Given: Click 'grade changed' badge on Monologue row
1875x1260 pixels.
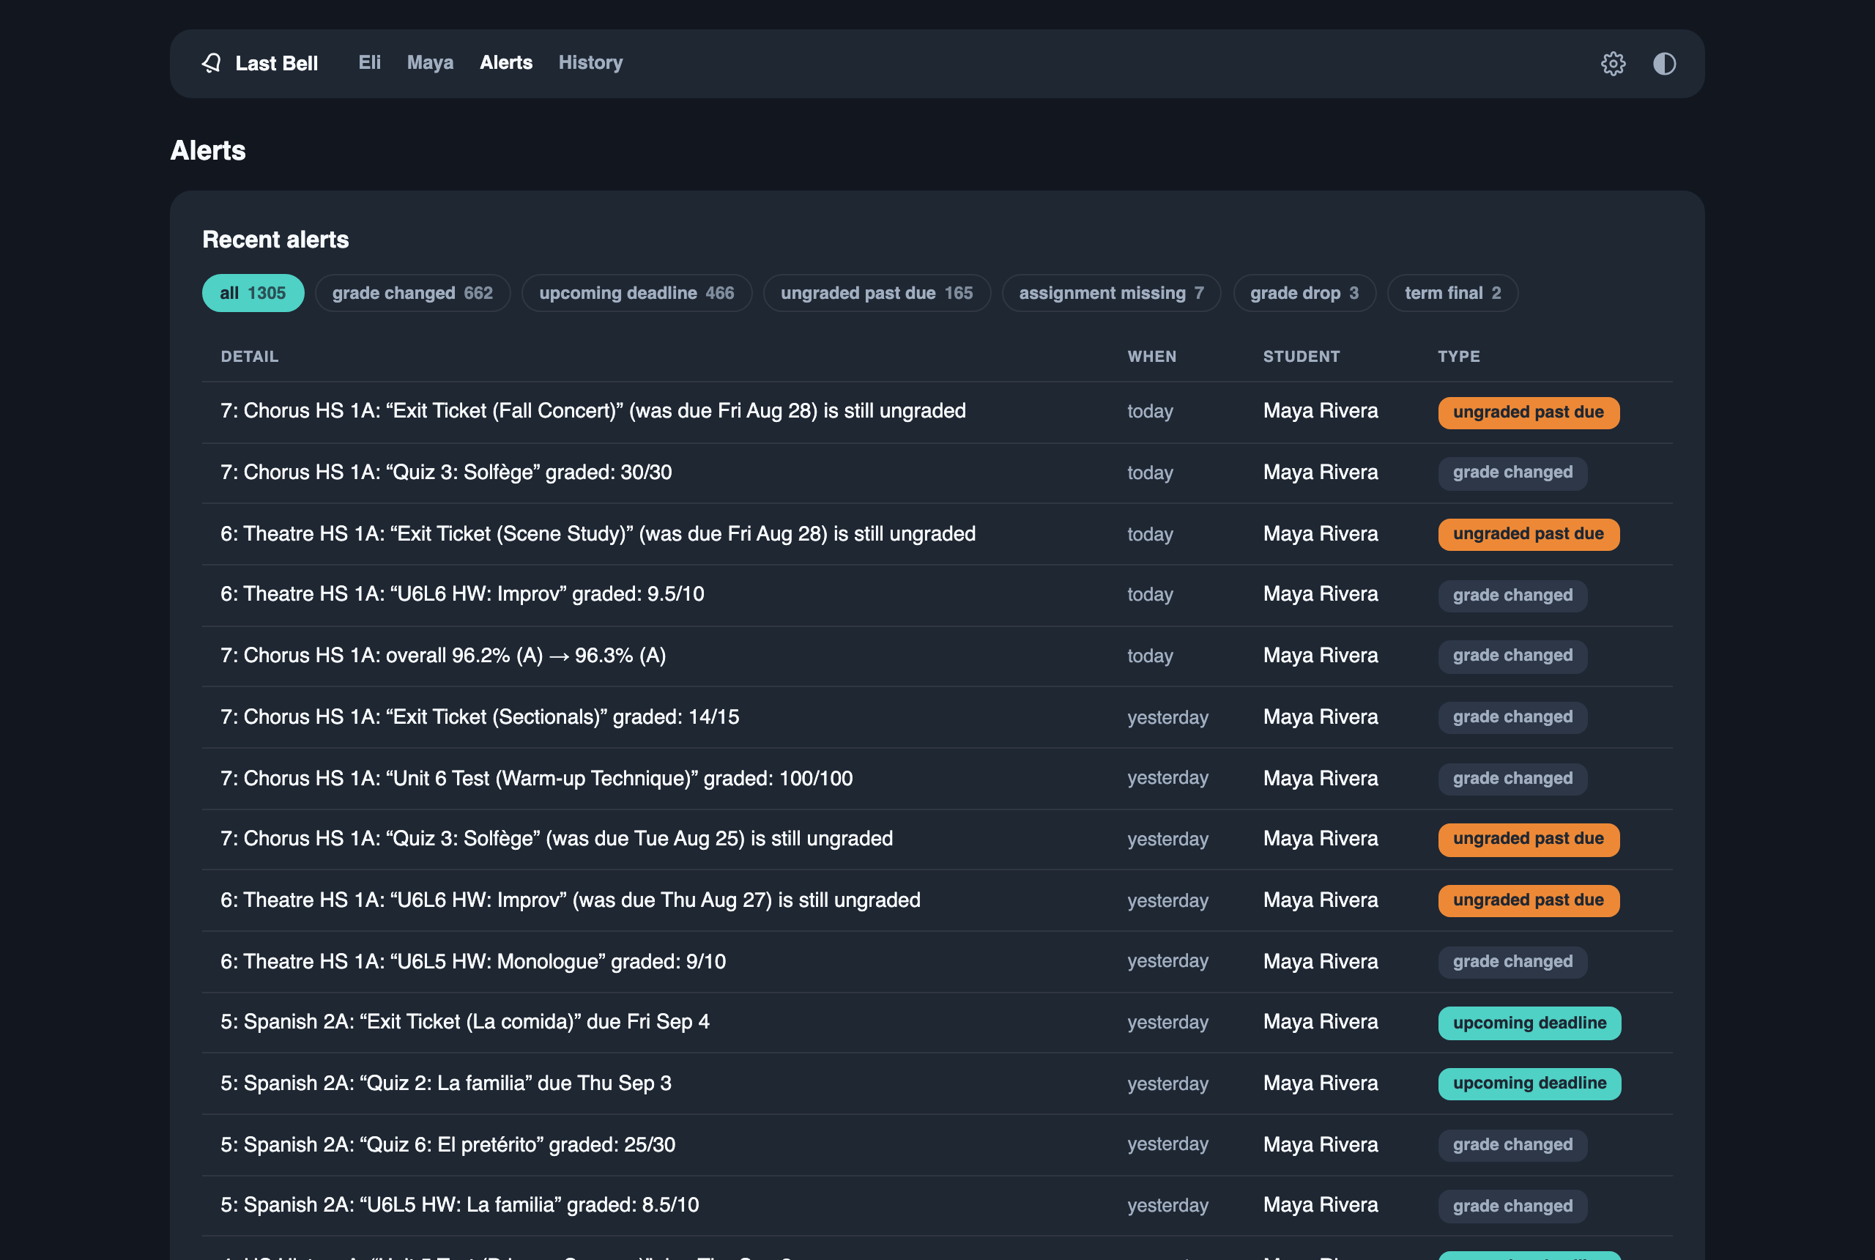Looking at the screenshot, I should 1512,962.
